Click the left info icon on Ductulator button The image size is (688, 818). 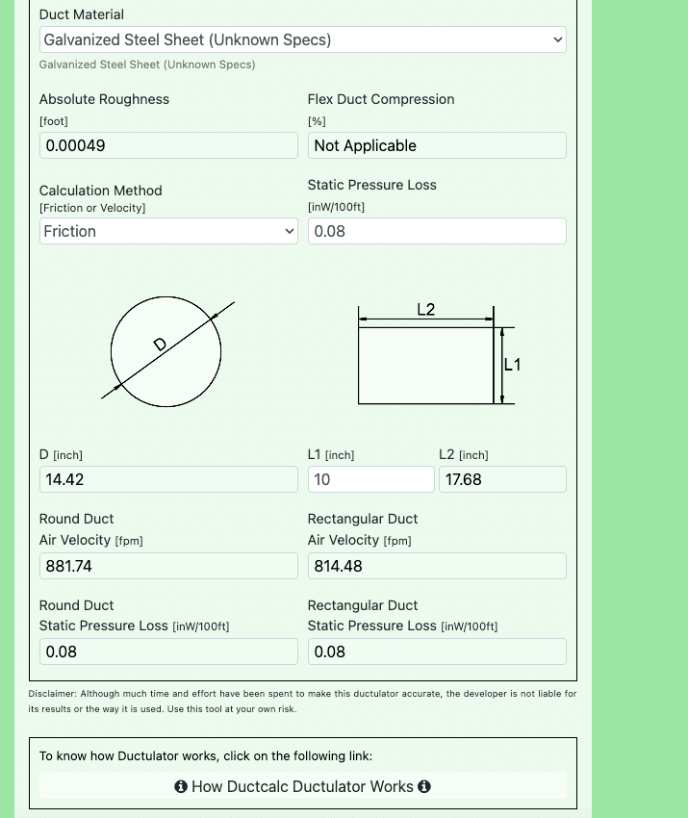tap(181, 786)
